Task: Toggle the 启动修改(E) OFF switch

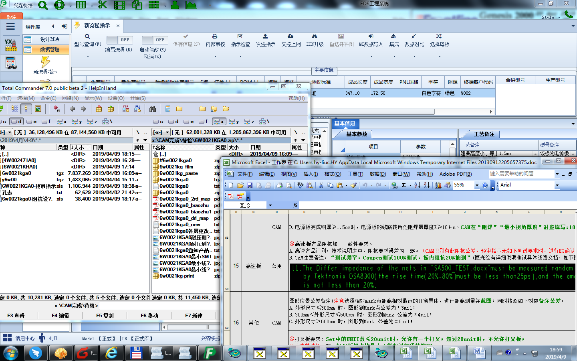Action: tap(154, 40)
